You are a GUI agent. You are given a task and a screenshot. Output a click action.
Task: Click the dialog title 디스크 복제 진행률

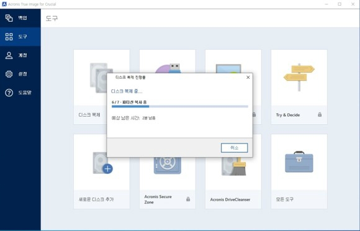click(130, 78)
